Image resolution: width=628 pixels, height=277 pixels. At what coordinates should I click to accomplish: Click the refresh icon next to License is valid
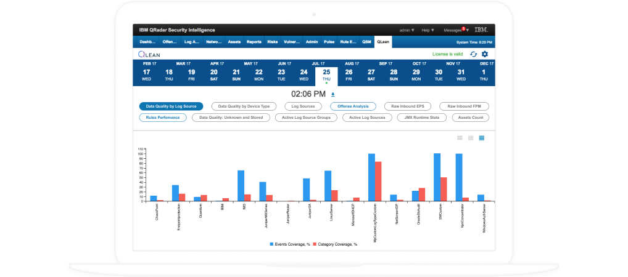(473, 54)
